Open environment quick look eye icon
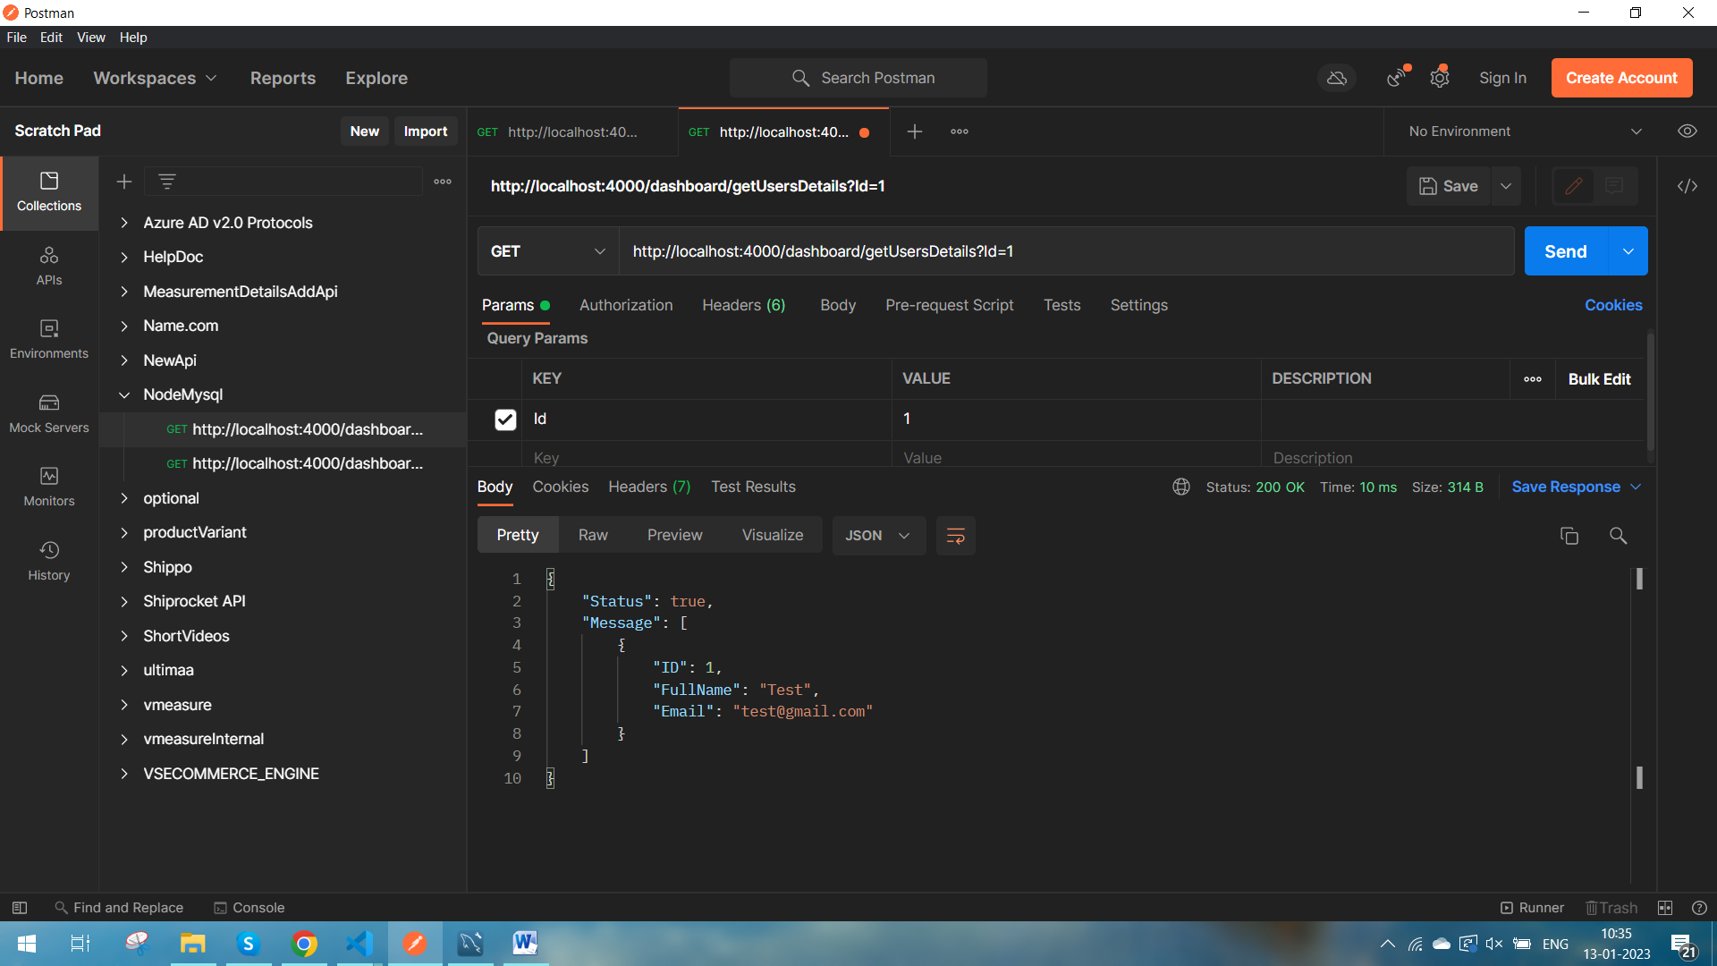 click(1687, 131)
